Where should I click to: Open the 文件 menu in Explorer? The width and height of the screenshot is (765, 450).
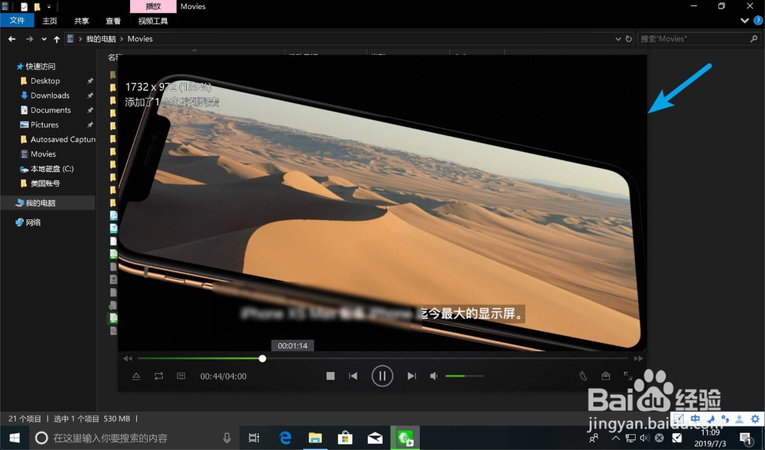tap(17, 21)
